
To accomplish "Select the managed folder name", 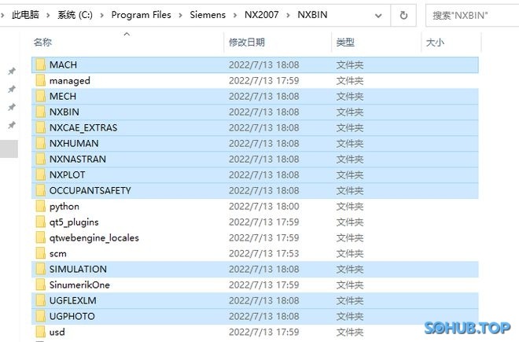I will pos(70,81).
